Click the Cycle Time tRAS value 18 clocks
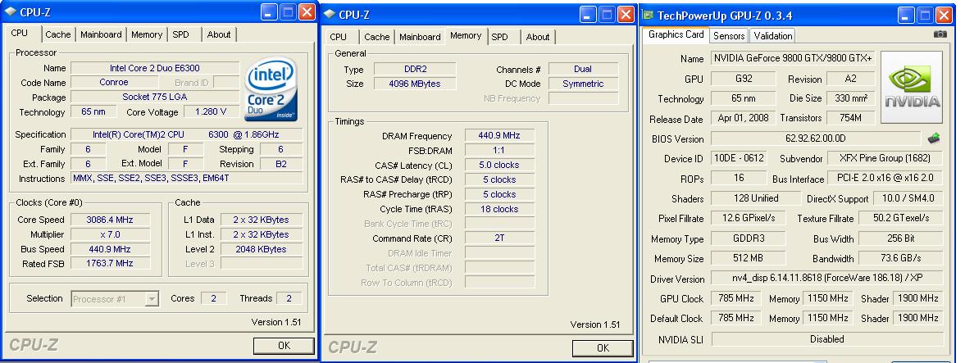This screenshot has width=965, height=363. tap(499, 209)
